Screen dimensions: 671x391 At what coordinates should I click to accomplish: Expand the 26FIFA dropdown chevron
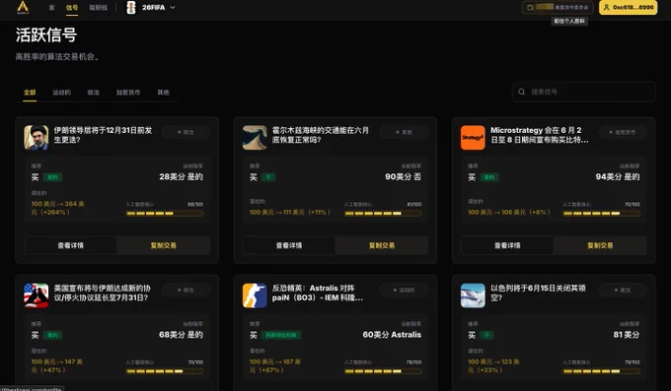click(173, 7)
